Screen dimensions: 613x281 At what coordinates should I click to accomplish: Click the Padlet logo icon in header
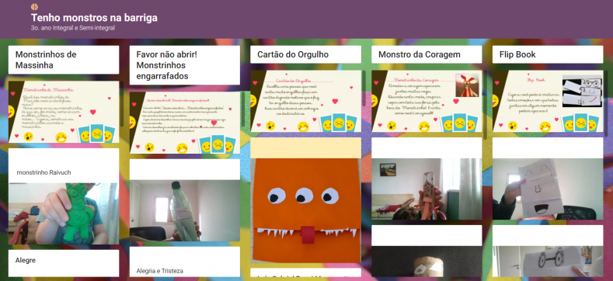34,7
